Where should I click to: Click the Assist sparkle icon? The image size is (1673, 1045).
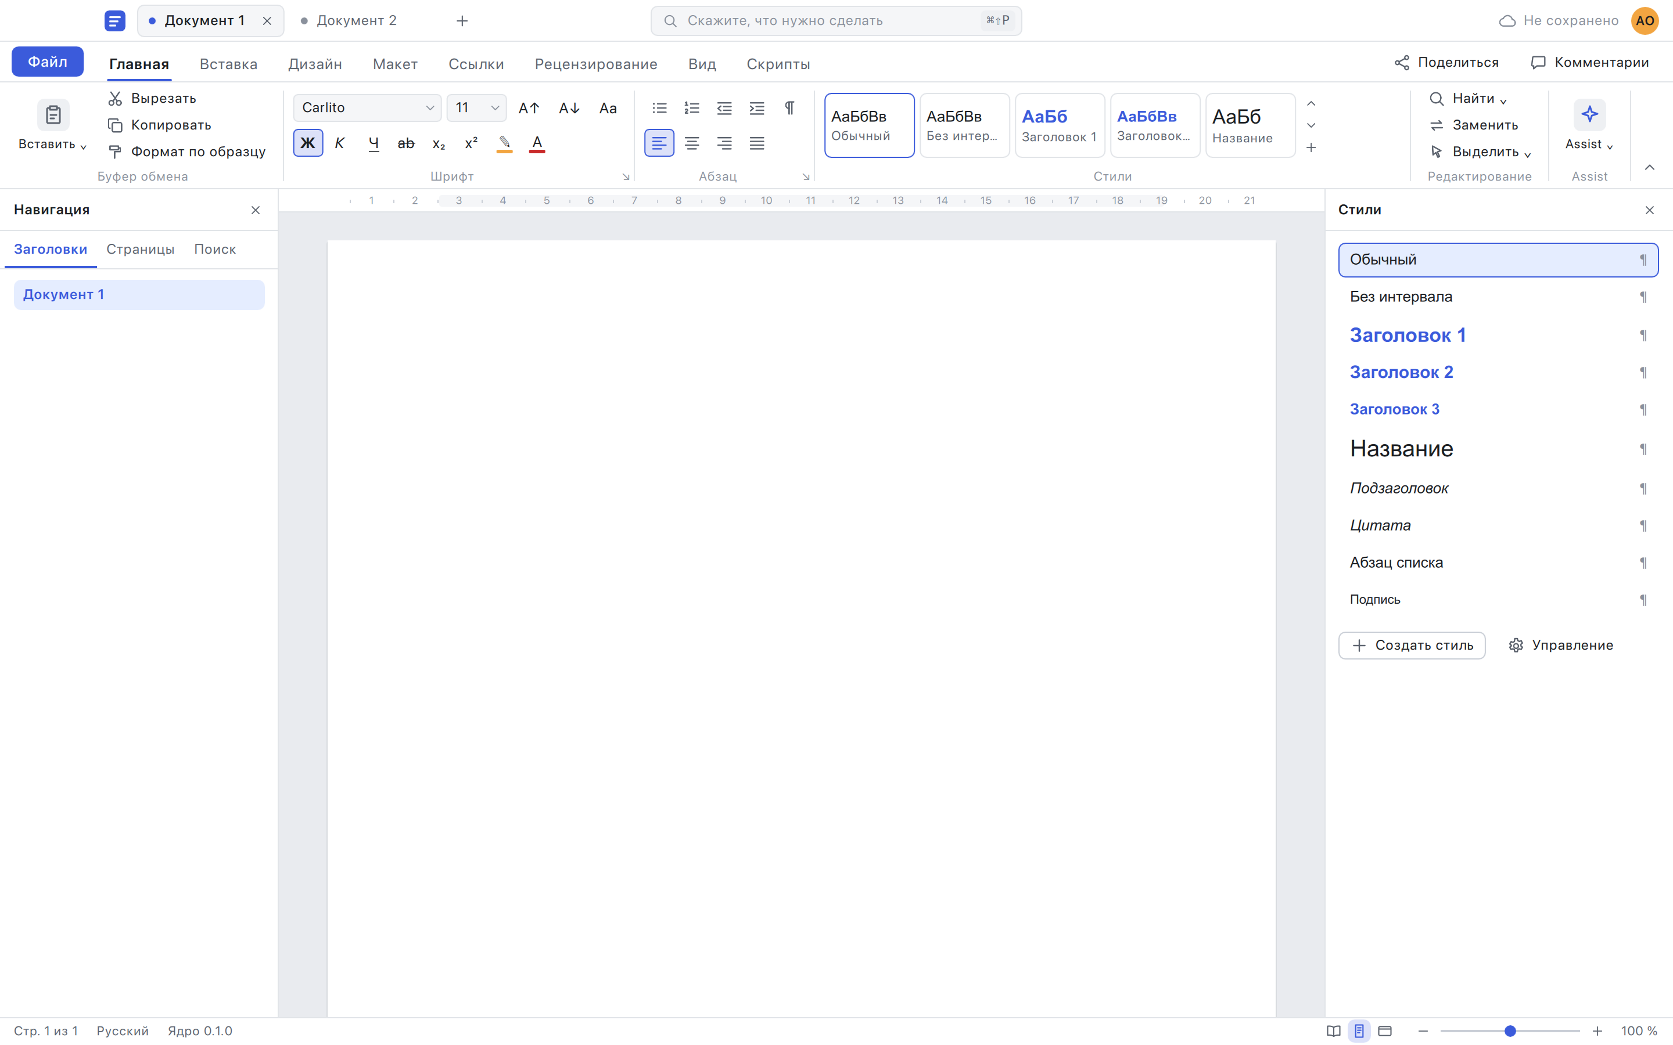click(1589, 115)
